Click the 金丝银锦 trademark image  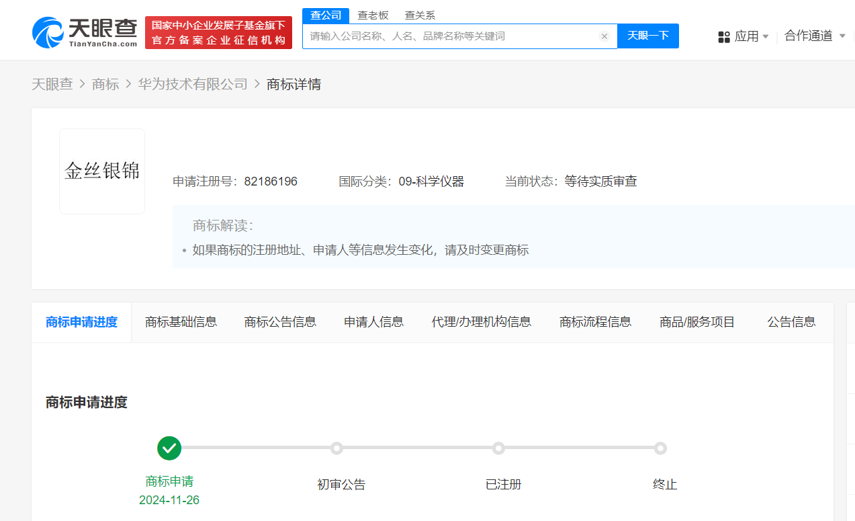[102, 171]
